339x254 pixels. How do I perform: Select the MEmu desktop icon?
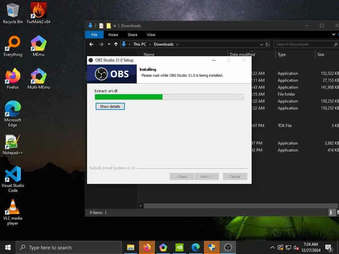pyautogui.click(x=38, y=46)
